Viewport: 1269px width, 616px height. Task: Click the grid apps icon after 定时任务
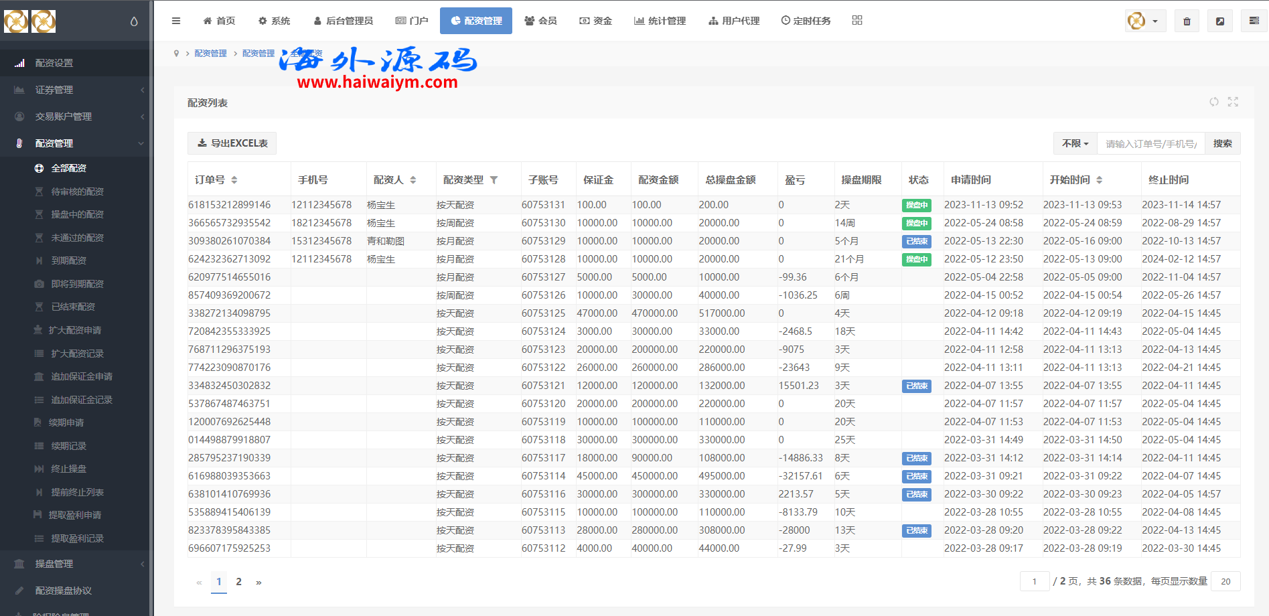point(857,21)
